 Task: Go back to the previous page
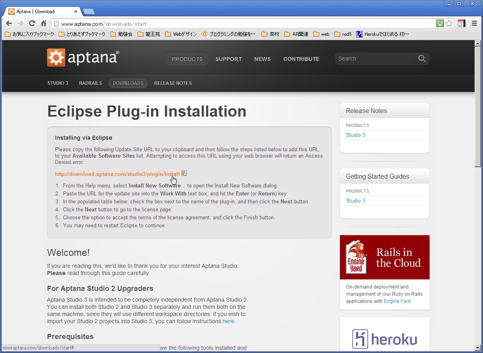pos(9,23)
